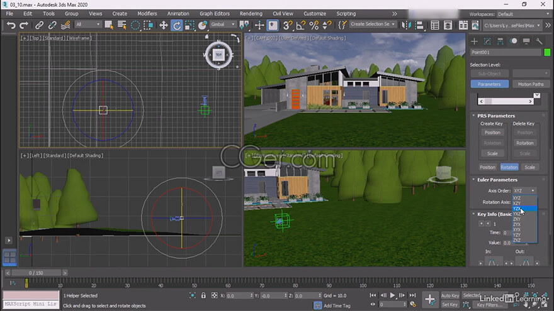Click the circular selection region icon

[135, 25]
